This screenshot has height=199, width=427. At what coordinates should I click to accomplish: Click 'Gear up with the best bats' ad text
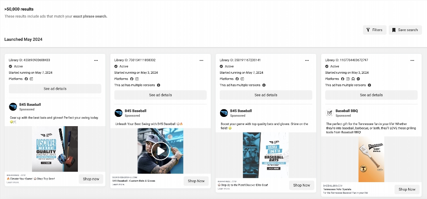54,119
